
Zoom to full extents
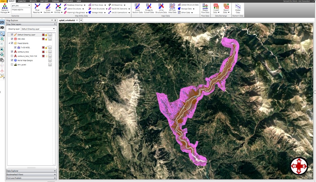point(2,55)
